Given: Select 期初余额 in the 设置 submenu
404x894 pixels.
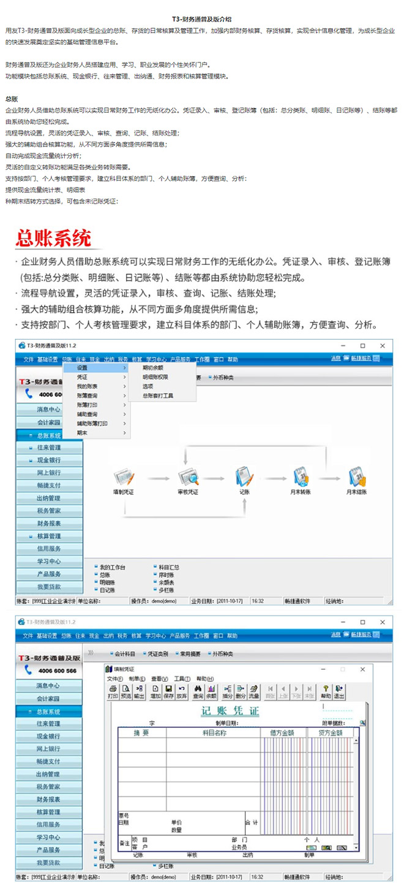Looking at the screenshot, I should point(153,368).
